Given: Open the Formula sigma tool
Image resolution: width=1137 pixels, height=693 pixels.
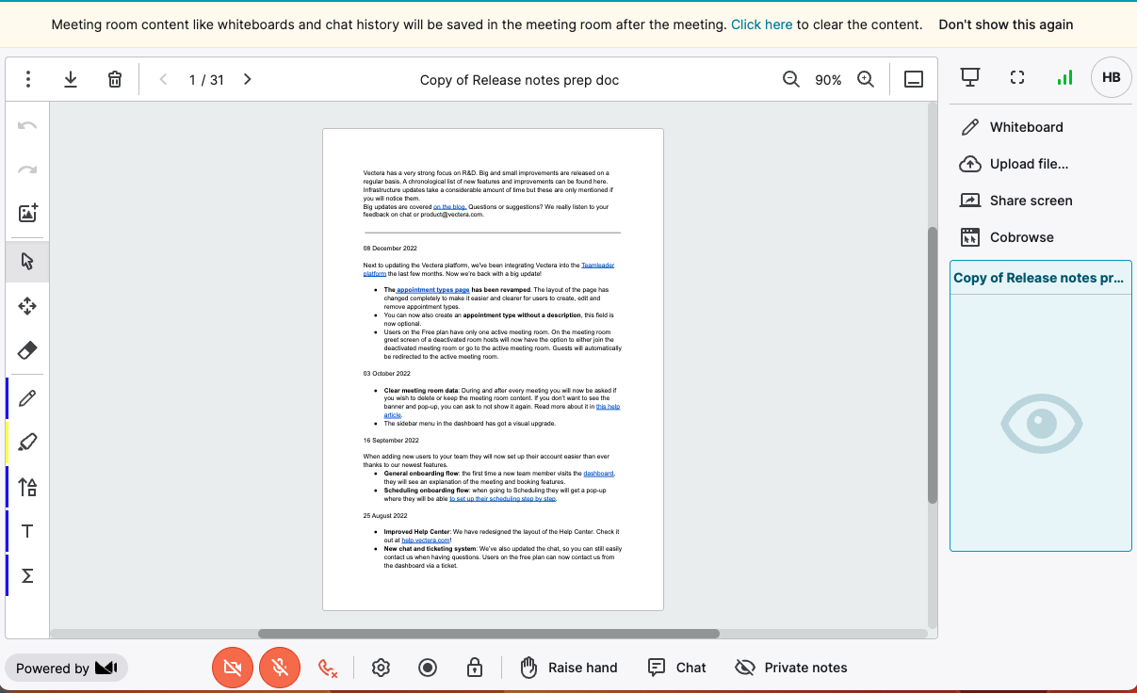Looking at the screenshot, I should click(x=27, y=575).
